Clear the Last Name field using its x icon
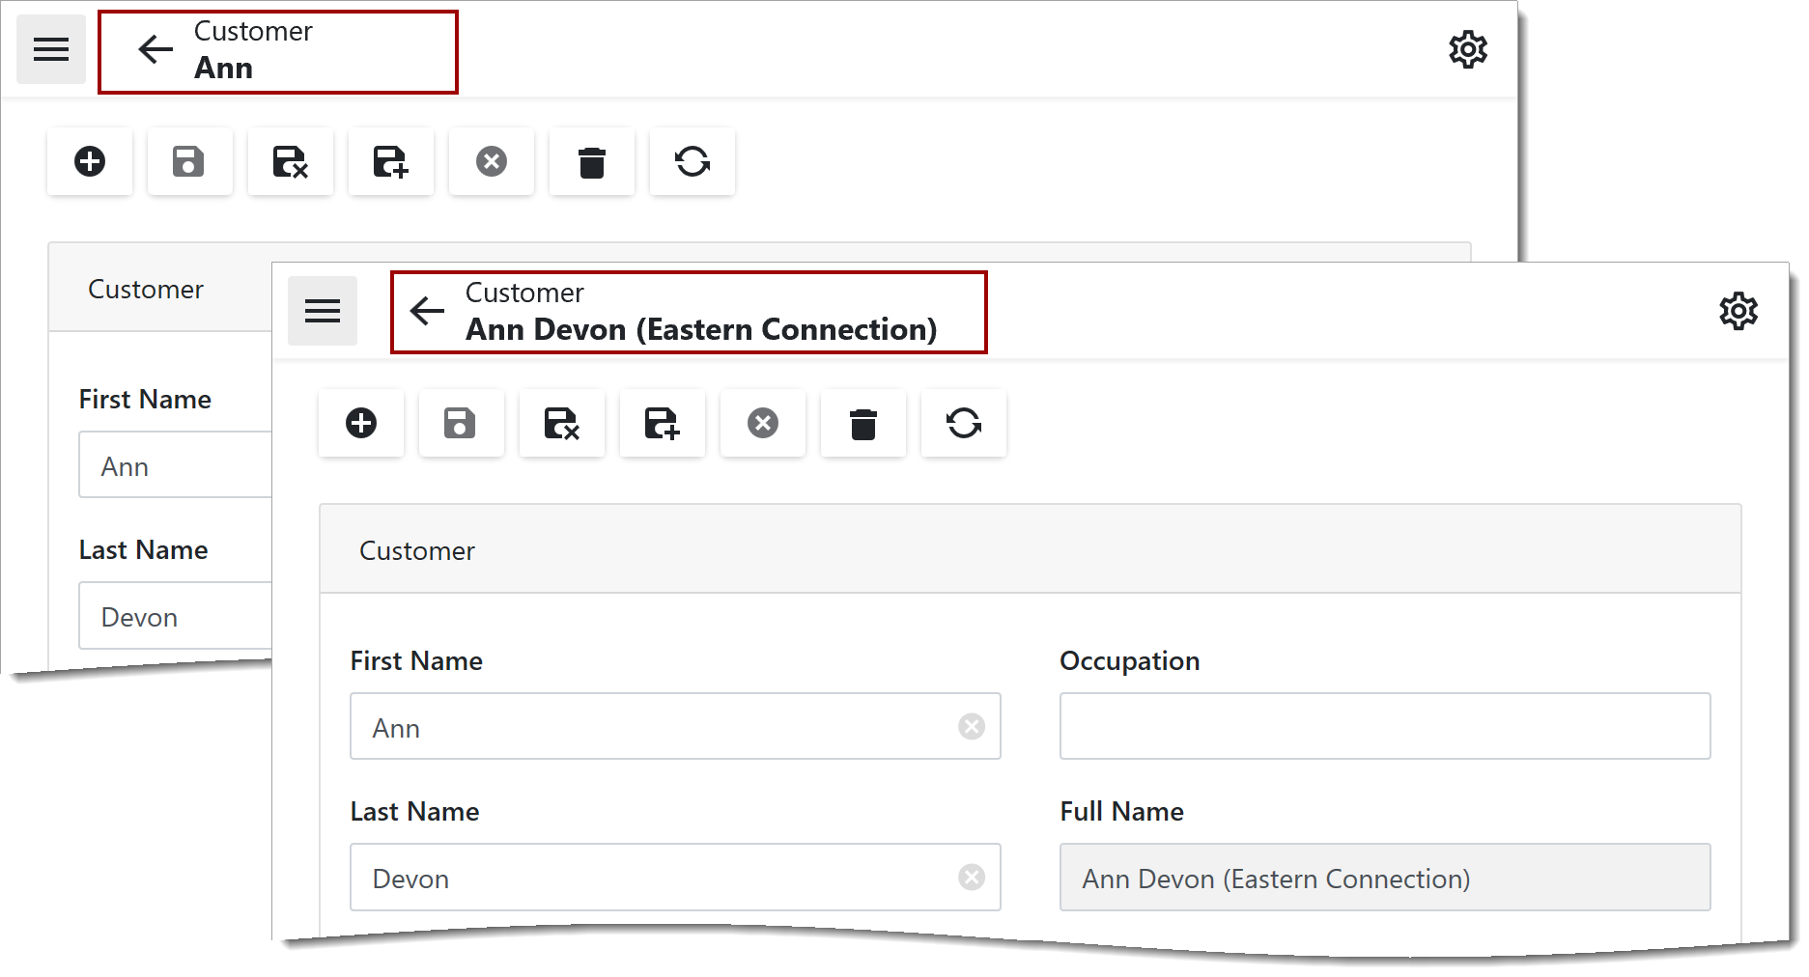The image size is (1809, 977). click(971, 877)
